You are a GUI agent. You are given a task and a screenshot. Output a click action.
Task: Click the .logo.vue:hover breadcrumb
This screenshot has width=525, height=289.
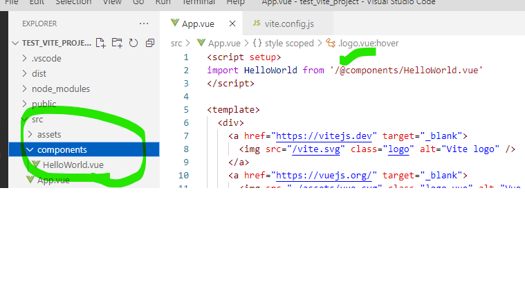pos(362,43)
